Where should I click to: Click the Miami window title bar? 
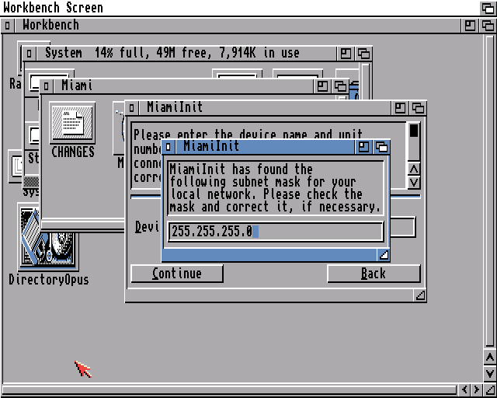tap(183, 86)
